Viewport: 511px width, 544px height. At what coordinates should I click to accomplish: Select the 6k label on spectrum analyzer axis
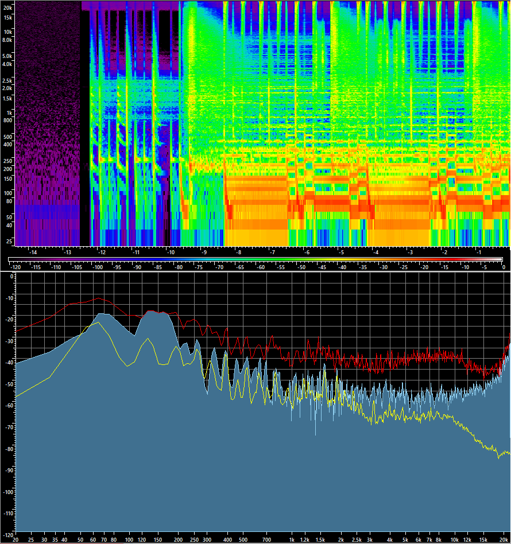(419, 540)
